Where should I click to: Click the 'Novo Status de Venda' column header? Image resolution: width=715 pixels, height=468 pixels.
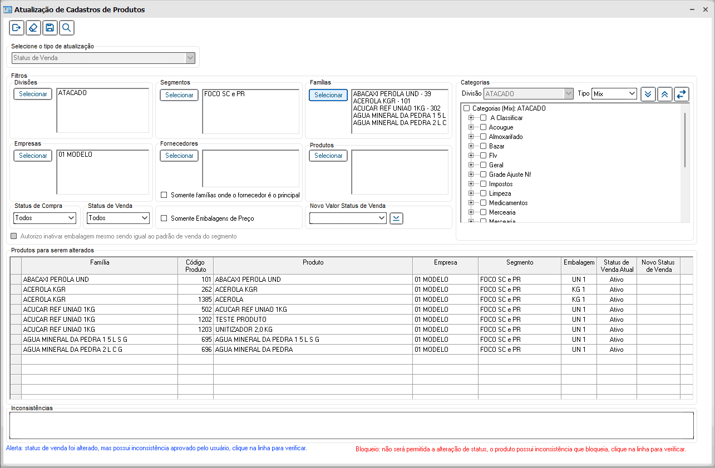tap(658, 266)
